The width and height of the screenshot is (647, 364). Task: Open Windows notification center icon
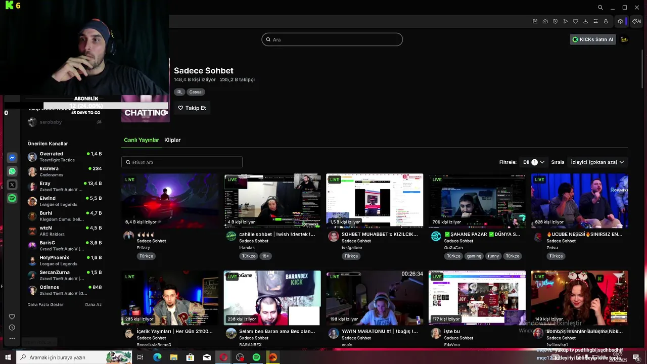pos(636,357)
